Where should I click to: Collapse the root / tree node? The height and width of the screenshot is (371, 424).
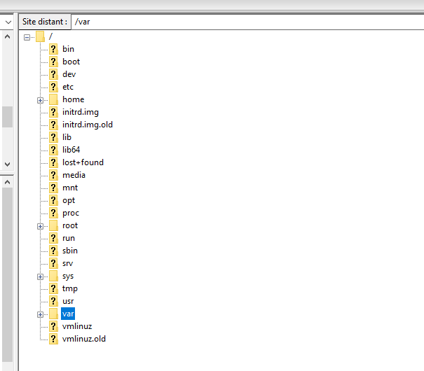27,37
